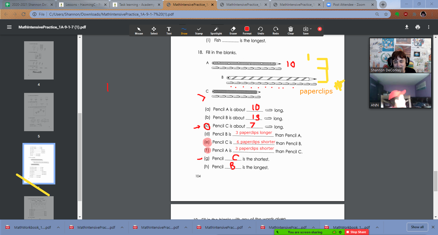Save the annotated screenshot

point(306,31)
